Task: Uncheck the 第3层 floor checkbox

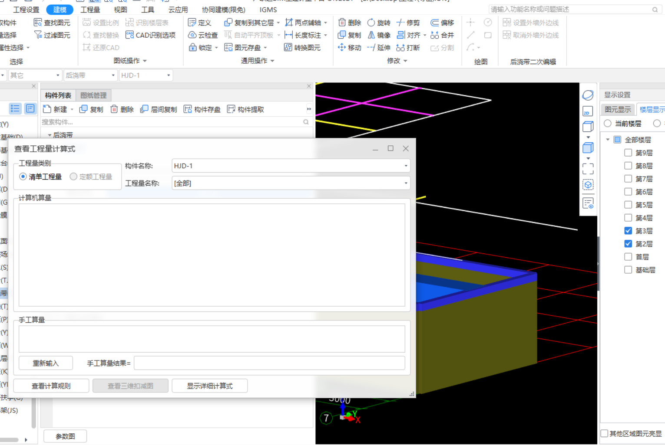Action: click(x=628, y=231)
